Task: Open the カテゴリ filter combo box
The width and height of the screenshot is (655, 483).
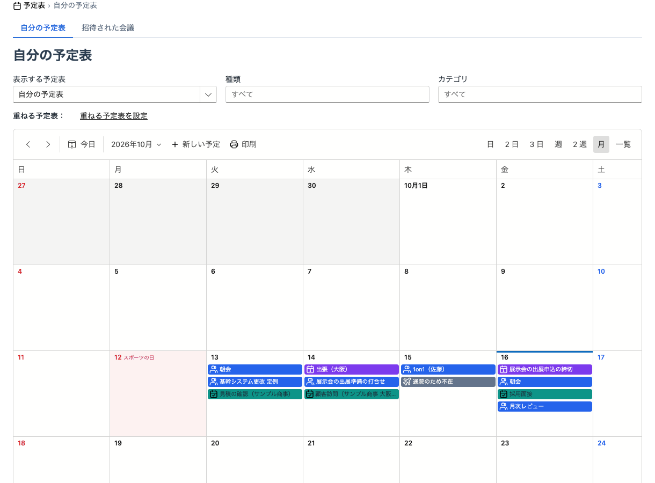Action: 540,94
